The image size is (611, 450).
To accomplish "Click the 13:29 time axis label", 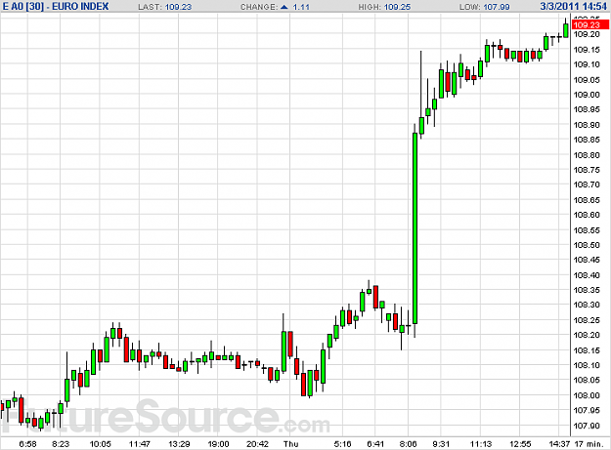I will (x=179, y=444).
